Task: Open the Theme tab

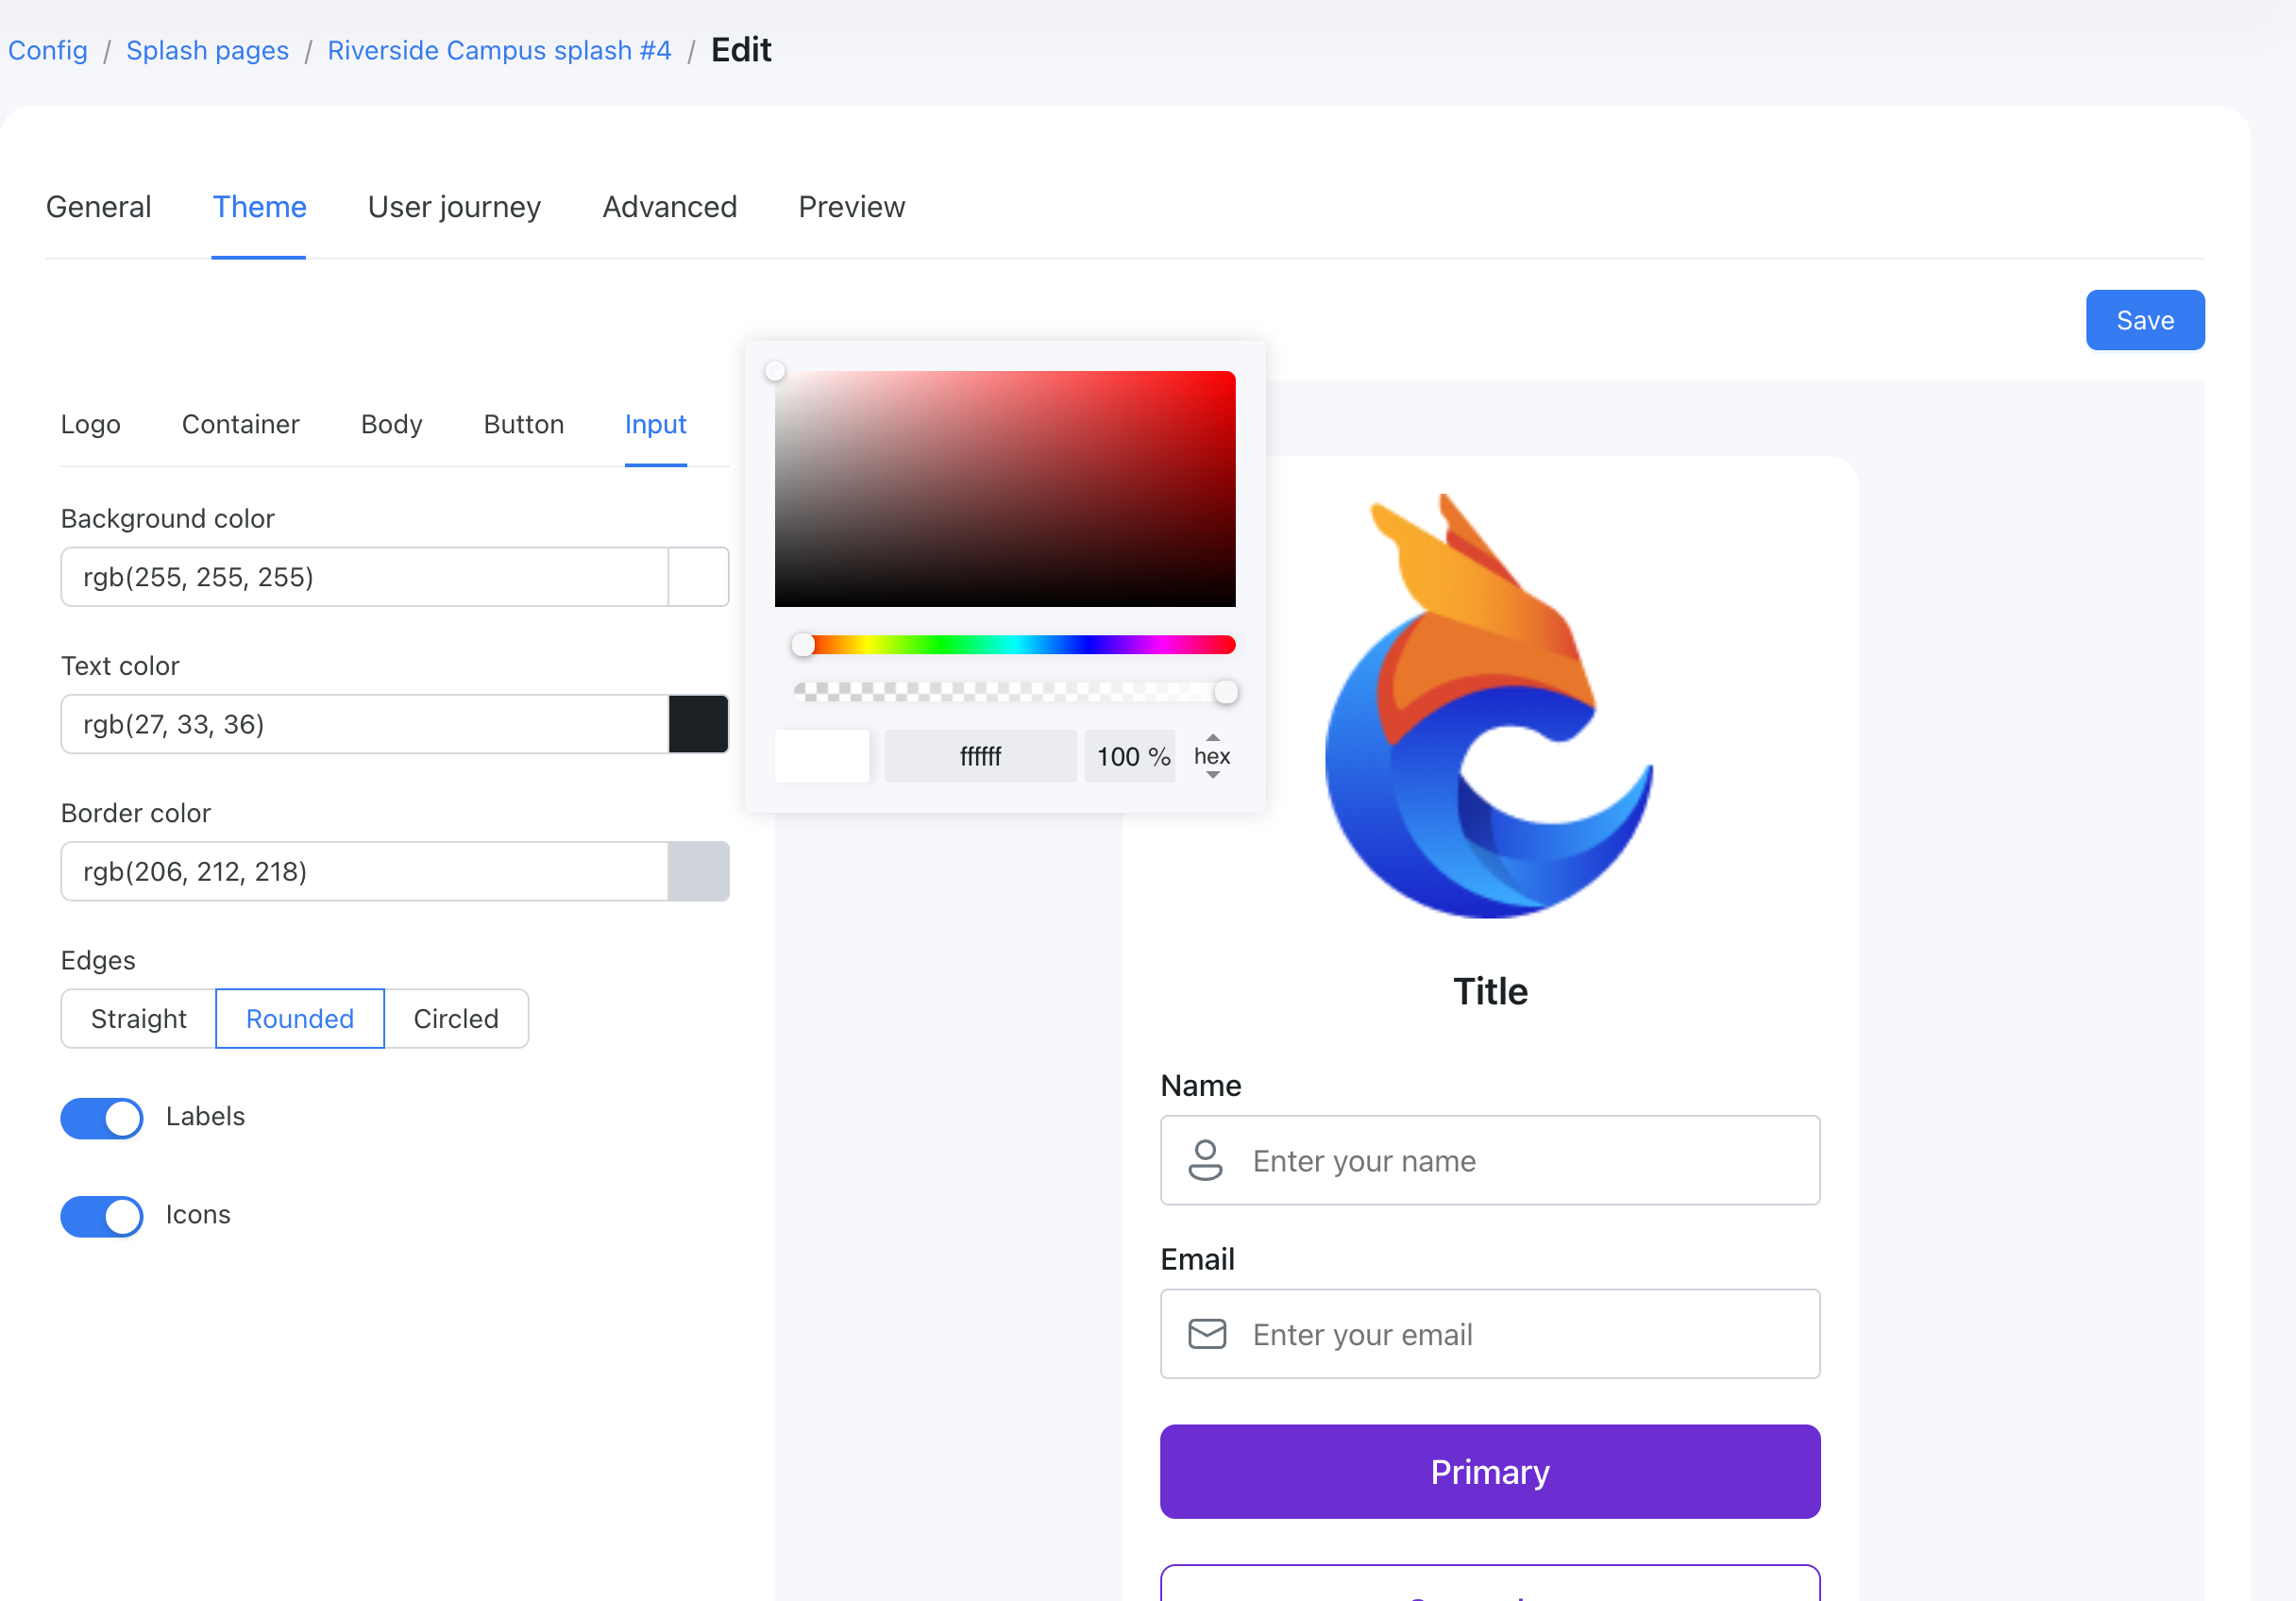Action: tap(259, 207)
